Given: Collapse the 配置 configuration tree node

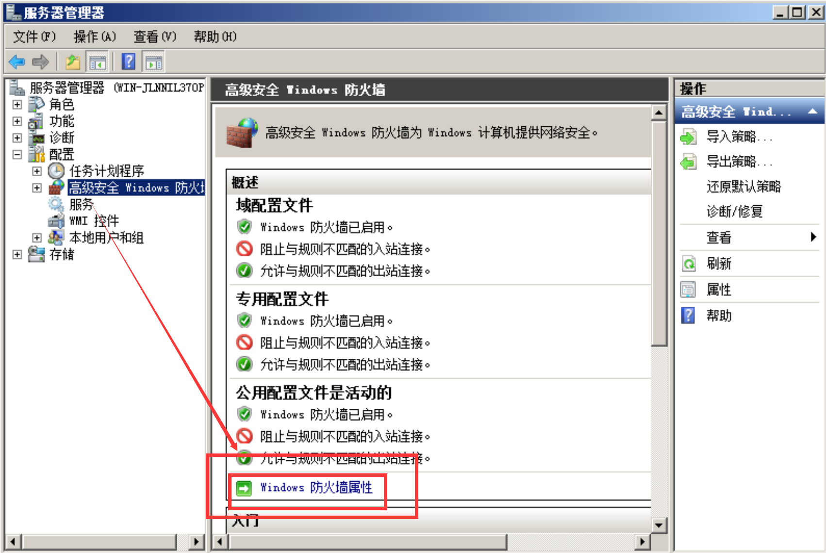Looking at the screenshot, I should [17, 154].
